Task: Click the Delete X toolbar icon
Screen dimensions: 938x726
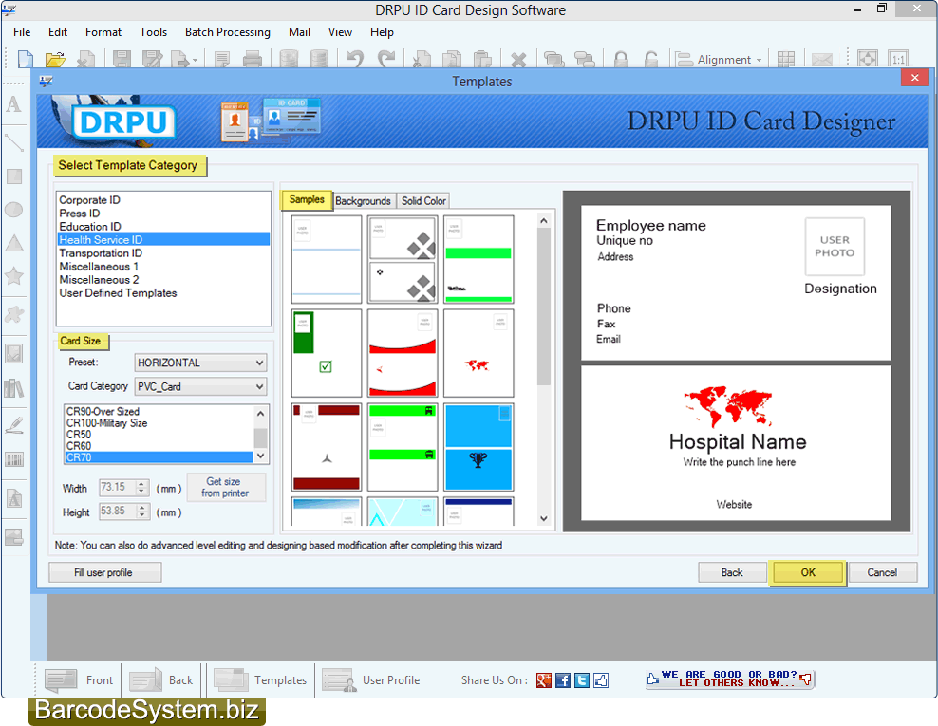Action: point(518,60)
